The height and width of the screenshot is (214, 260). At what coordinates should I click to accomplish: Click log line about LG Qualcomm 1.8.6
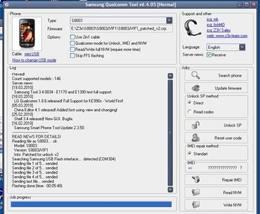(69, 101)
